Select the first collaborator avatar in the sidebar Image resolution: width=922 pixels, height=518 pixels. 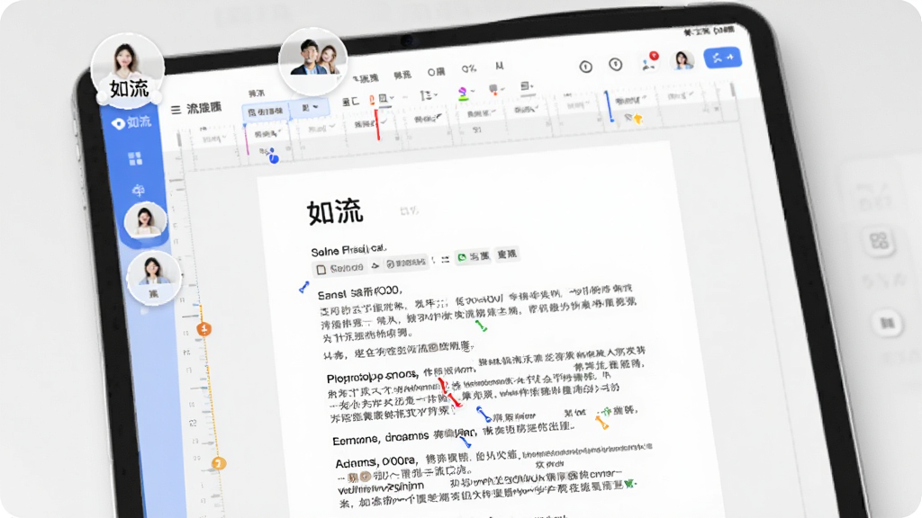pyautogui.click(x=145, y=219)
